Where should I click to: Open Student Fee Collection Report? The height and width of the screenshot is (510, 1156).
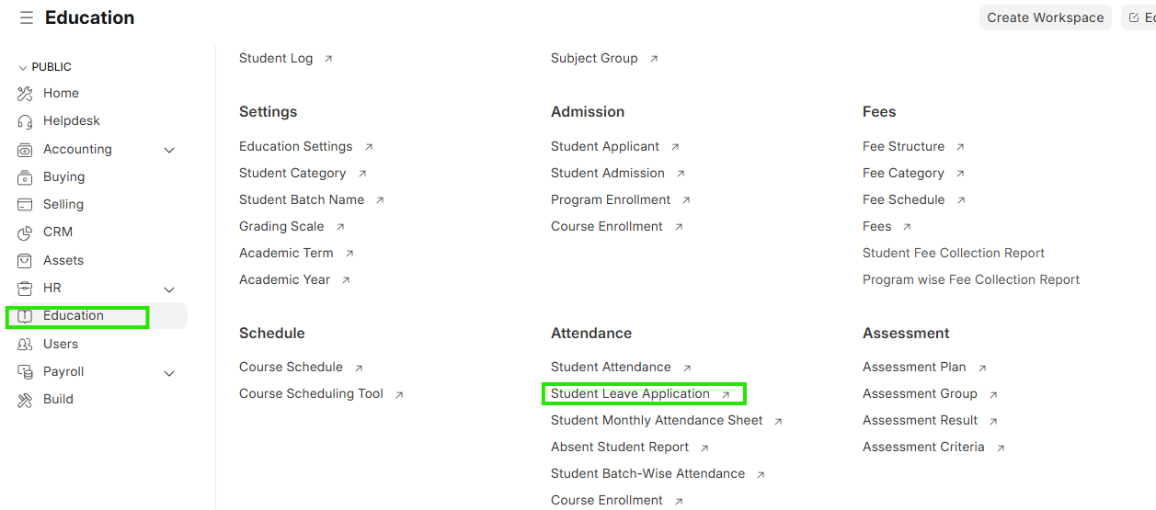click(953, 254)
